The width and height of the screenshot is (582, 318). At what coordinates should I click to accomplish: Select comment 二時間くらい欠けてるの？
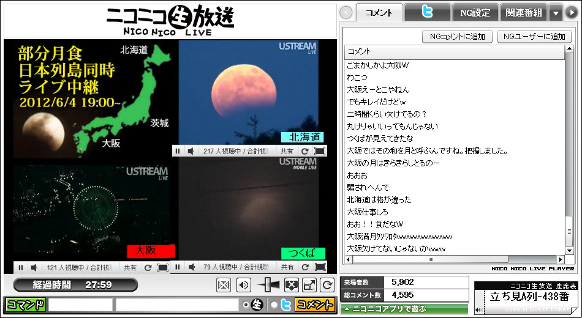pos(387,114)
